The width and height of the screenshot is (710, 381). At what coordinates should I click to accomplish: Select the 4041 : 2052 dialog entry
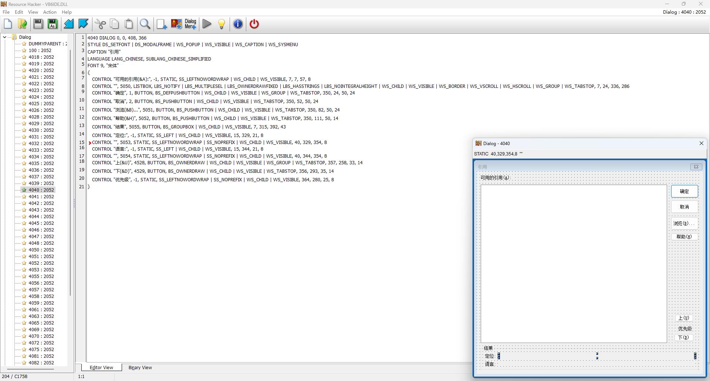click(x=41, y=196)
